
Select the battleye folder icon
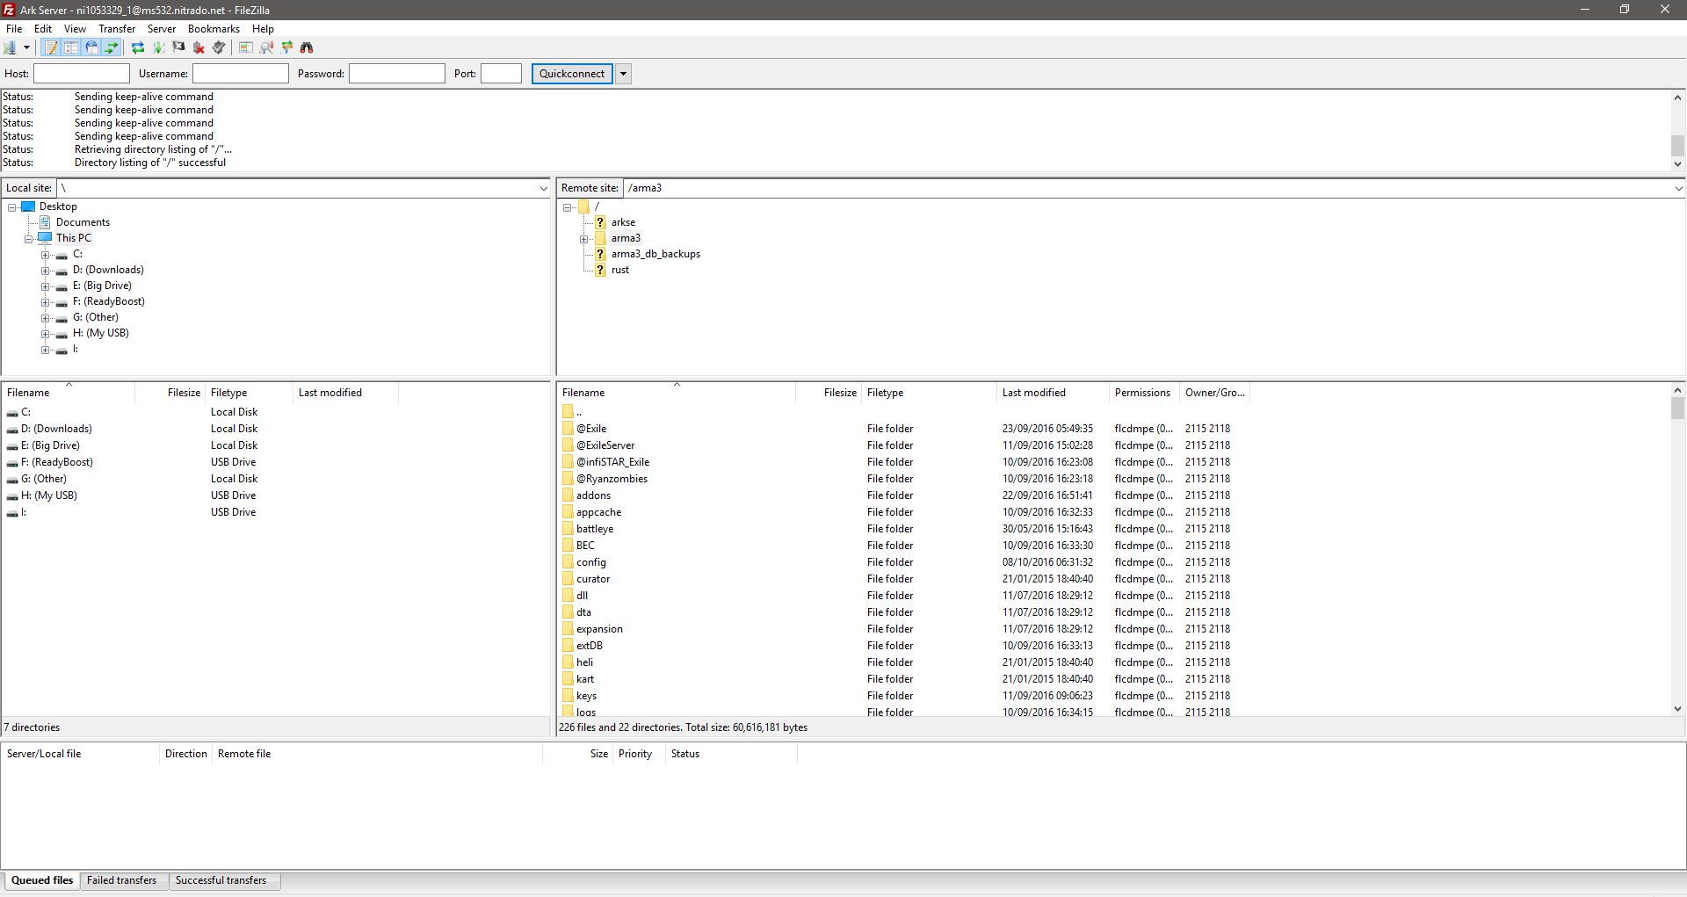(568, 529)
